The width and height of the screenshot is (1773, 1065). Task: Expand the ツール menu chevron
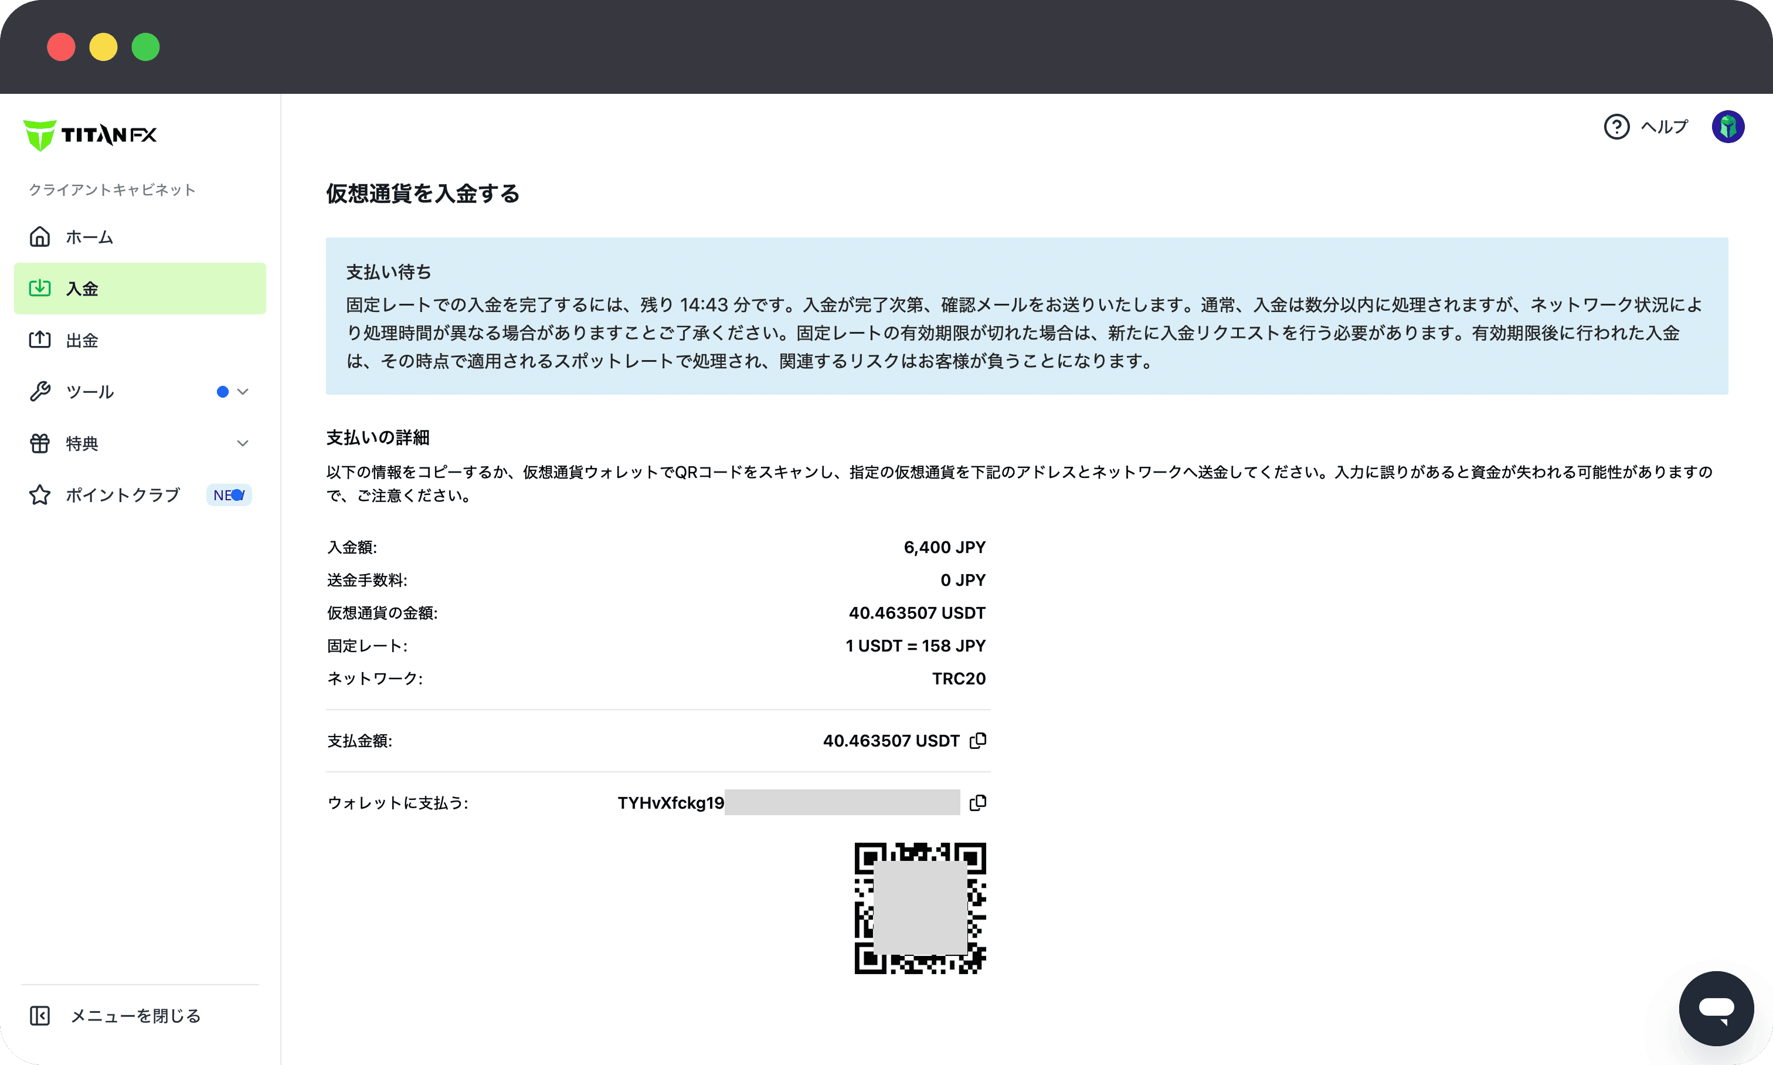(x=243, y=392)
